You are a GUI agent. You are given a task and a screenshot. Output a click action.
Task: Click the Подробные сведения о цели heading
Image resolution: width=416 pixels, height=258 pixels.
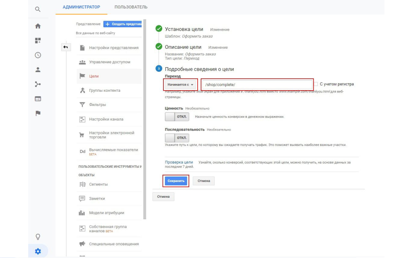[x=199, y=69]
